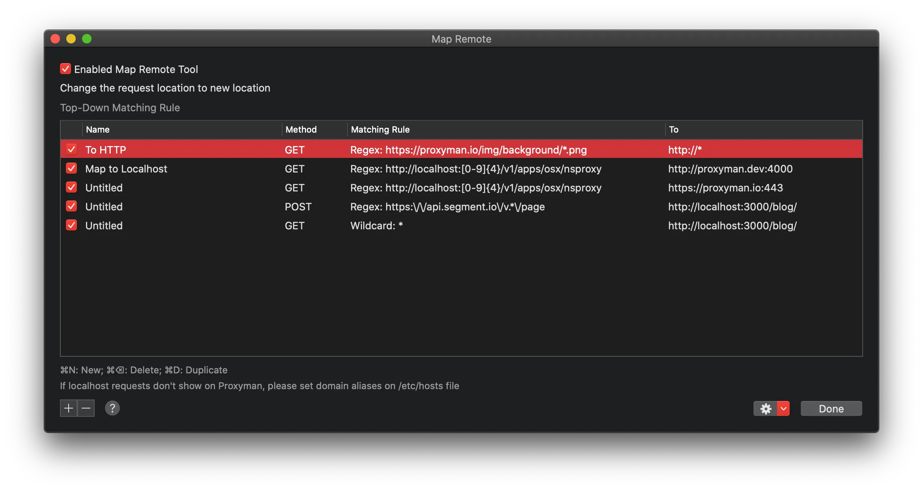Uncheck the To HTTP rule checkbox
The height and width of the screenshot is (491, 923).
pos(71,150)
